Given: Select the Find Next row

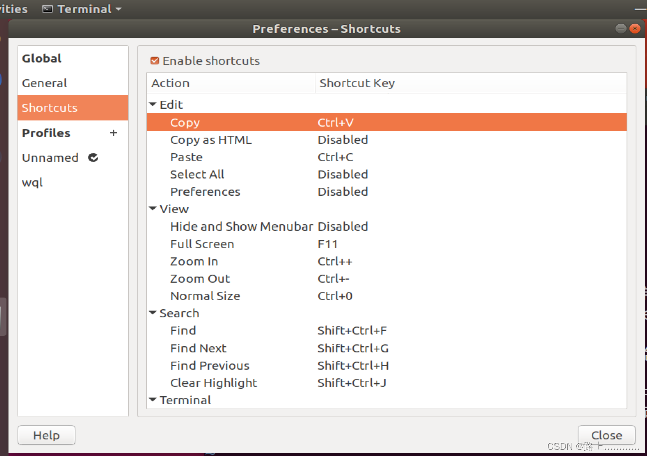Looking at the screenshot, I should point(387,348).
